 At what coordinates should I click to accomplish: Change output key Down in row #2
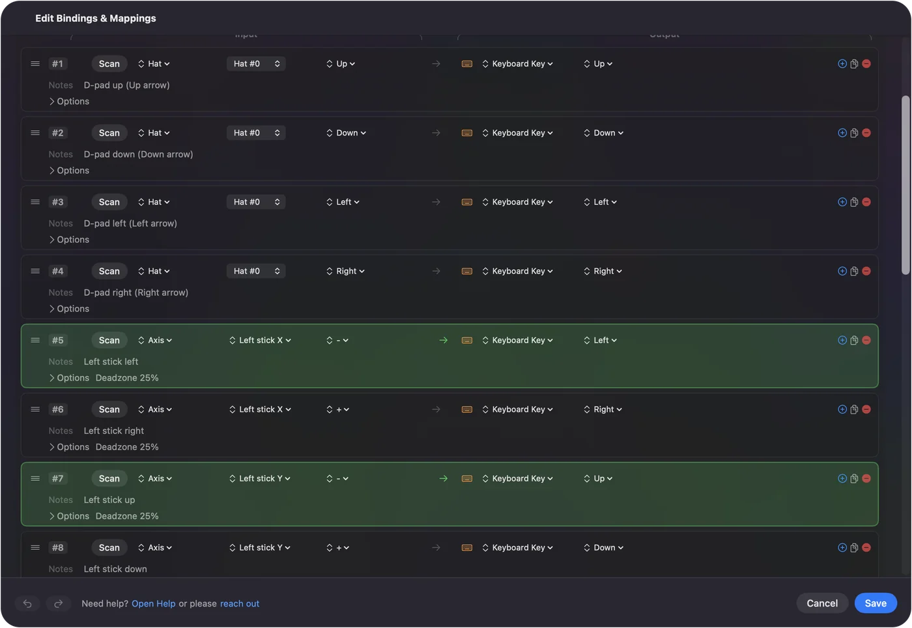[604, 133]
